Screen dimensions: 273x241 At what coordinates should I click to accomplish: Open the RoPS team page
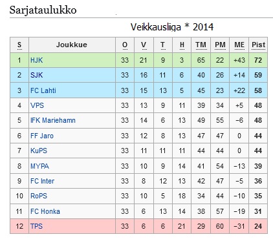pos(39,196)
